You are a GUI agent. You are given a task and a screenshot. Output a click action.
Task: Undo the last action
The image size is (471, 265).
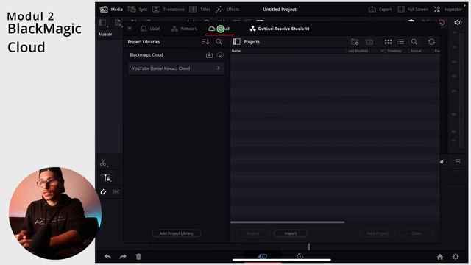click(107, 257)
